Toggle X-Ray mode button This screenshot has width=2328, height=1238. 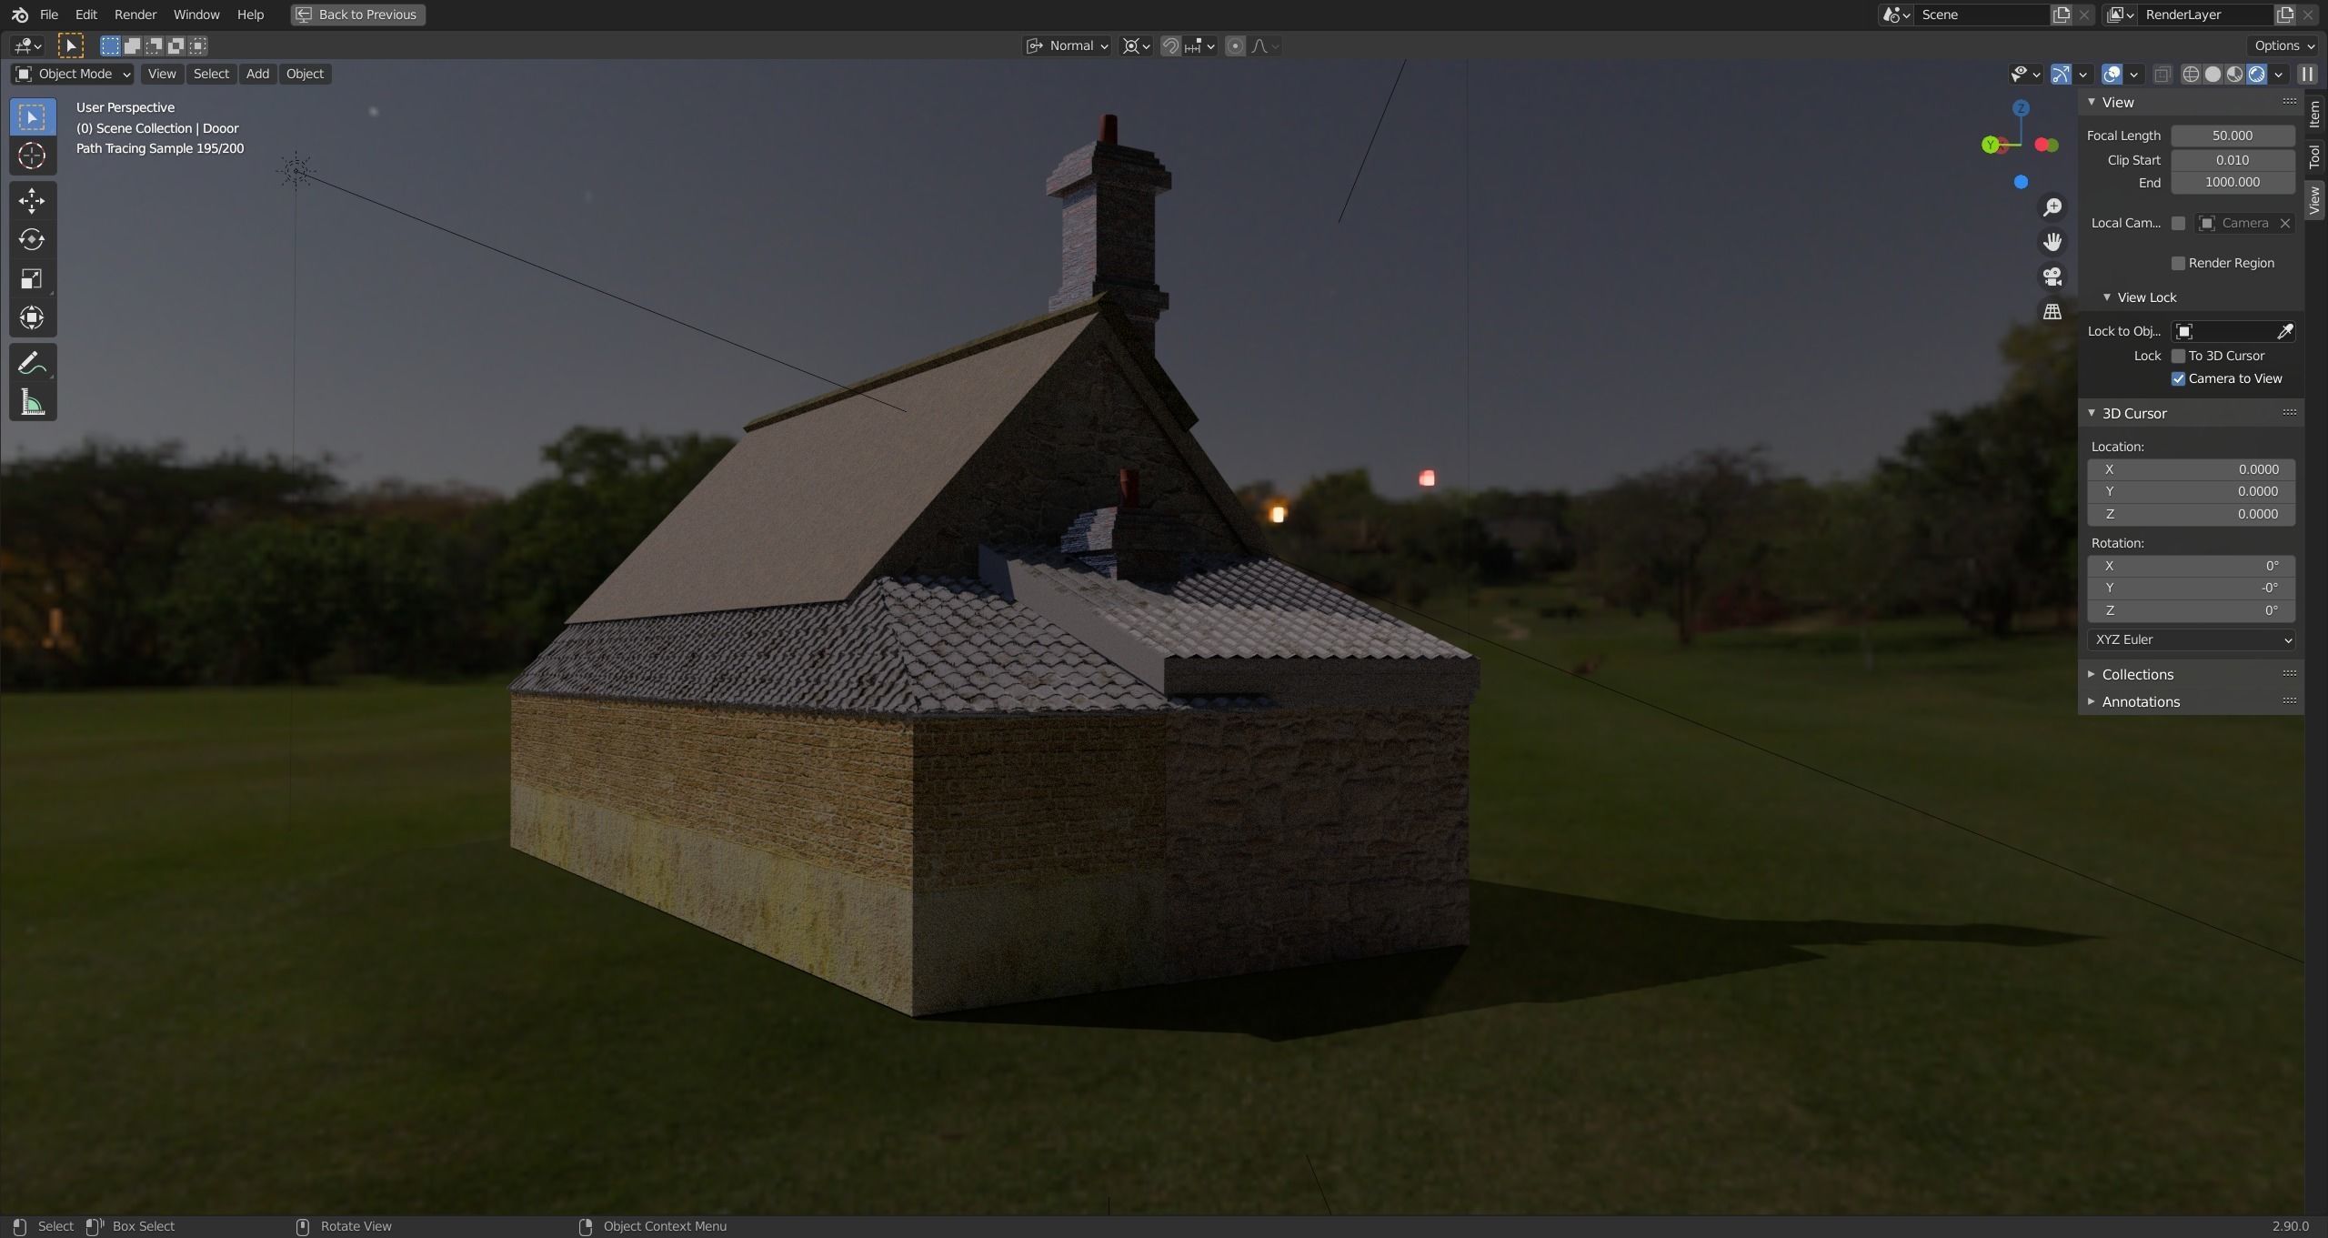2162,75
